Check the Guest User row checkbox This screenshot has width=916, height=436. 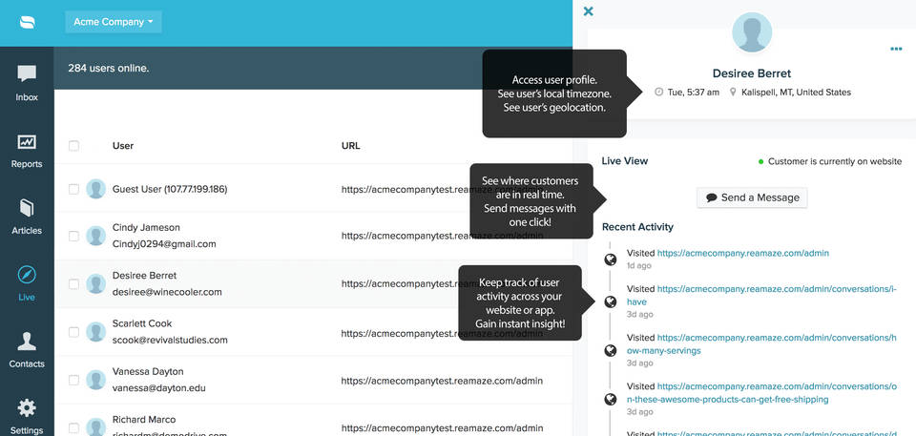73,190
